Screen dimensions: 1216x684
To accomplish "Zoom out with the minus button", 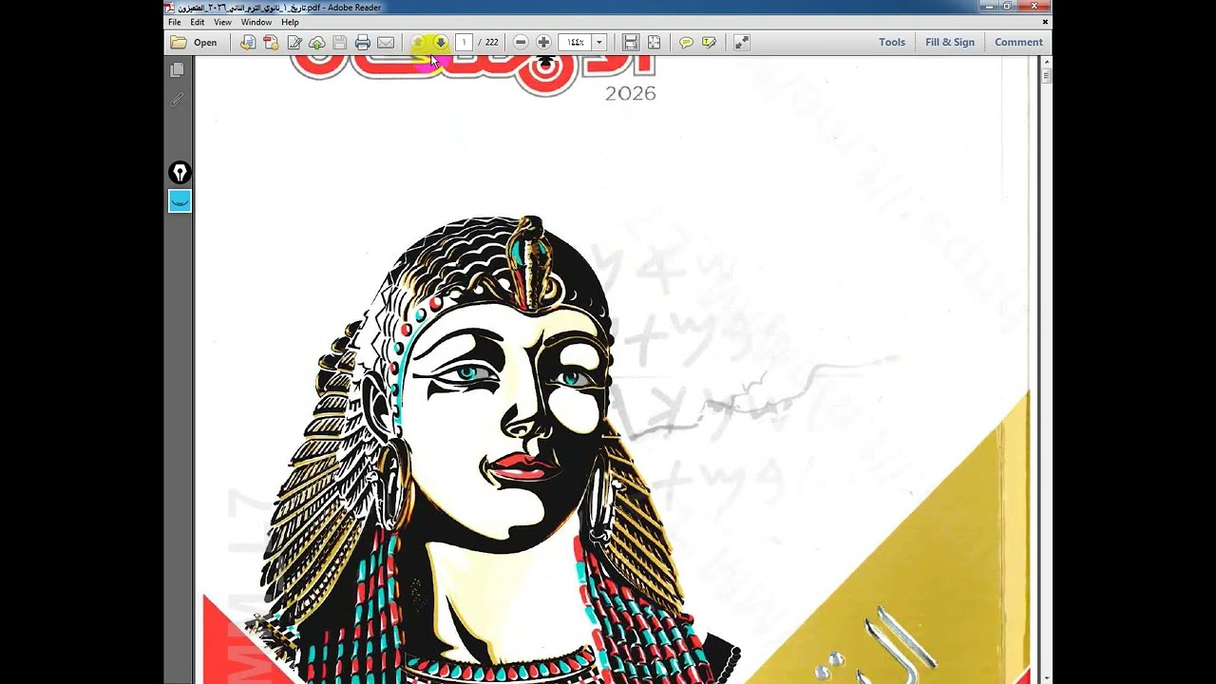I will coord(521,43).
